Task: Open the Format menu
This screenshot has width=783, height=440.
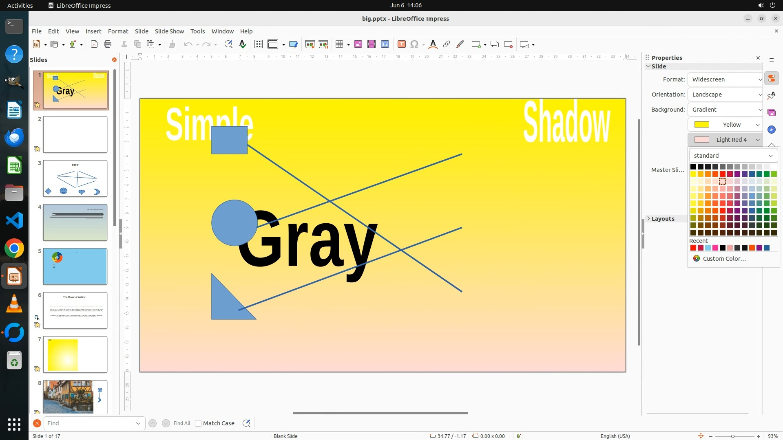Action: coord(118,31)
